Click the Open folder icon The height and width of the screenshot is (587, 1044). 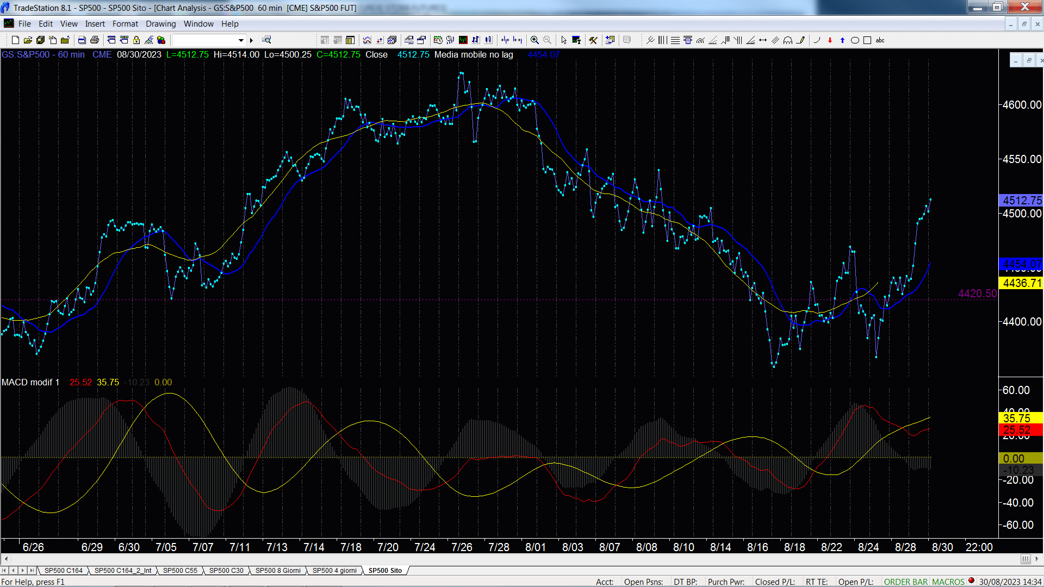click(28, 40)
